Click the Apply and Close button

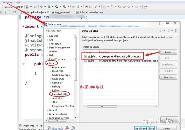[x=144, y=128]
